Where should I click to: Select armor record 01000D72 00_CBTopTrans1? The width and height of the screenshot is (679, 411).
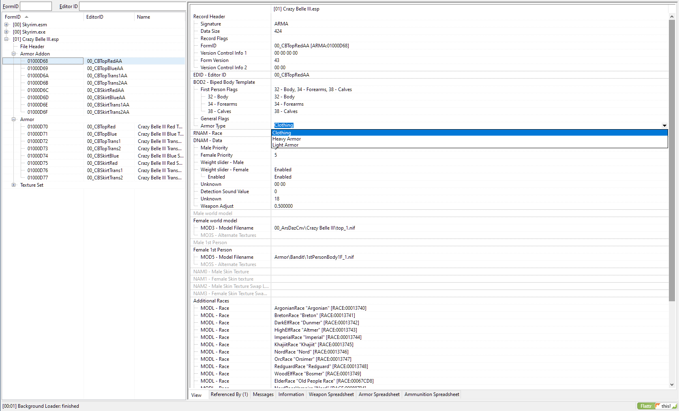tap(94, 141)
